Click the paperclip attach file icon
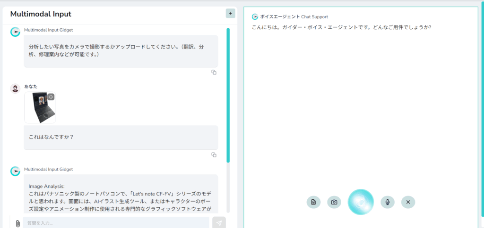This screenshot has width=484, height=228. 17,223
